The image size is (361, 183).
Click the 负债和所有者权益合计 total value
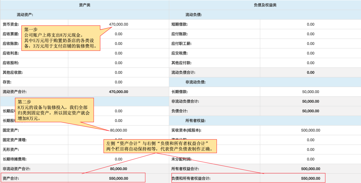[310, 178]
